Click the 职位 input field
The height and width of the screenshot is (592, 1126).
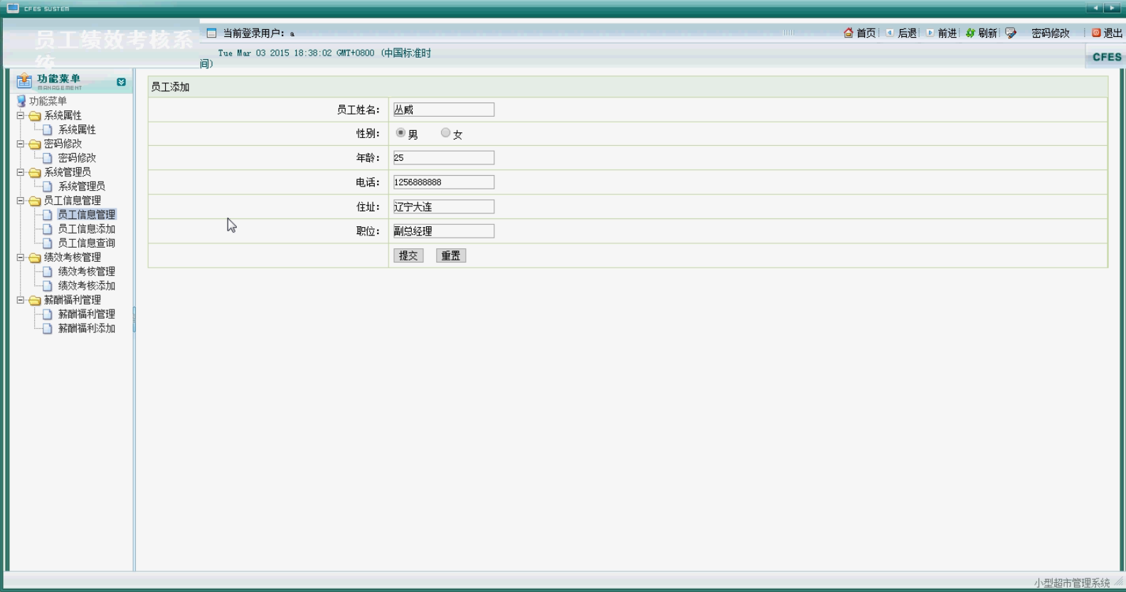coord(444,231)
